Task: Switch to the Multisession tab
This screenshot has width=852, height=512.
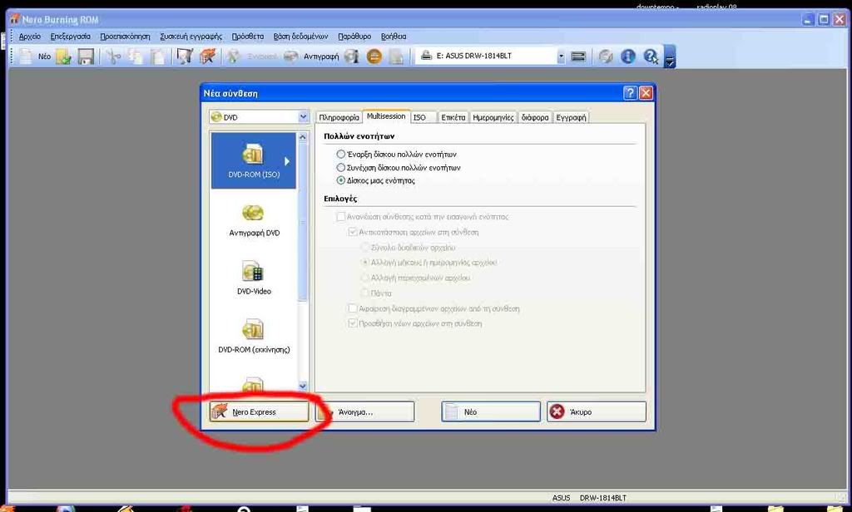Action: click(x=386, y=116)
